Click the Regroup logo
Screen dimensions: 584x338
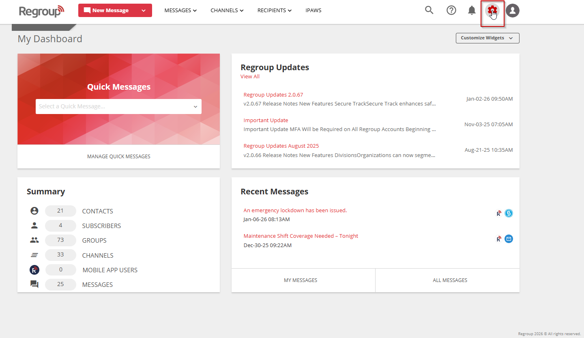[41, 11]
